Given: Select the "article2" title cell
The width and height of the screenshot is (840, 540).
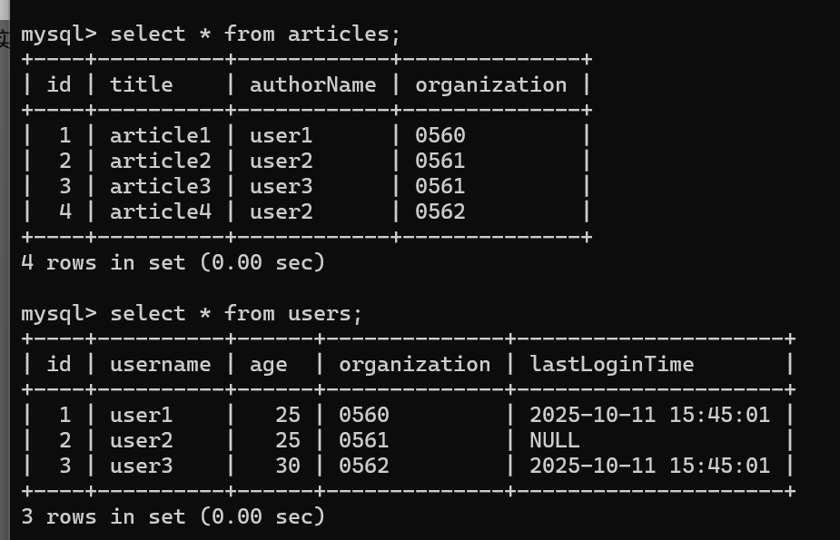Looking at the screenshot, I should click(x=160, y=162).
